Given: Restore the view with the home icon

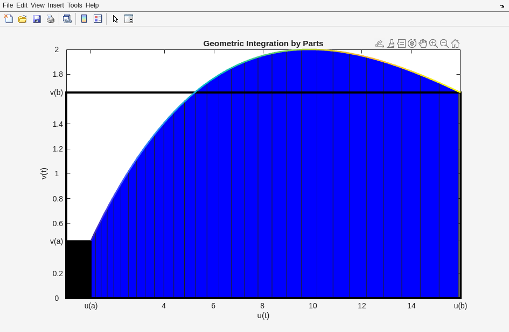Looking at the screenshot, I should click(x=455, y=44).
